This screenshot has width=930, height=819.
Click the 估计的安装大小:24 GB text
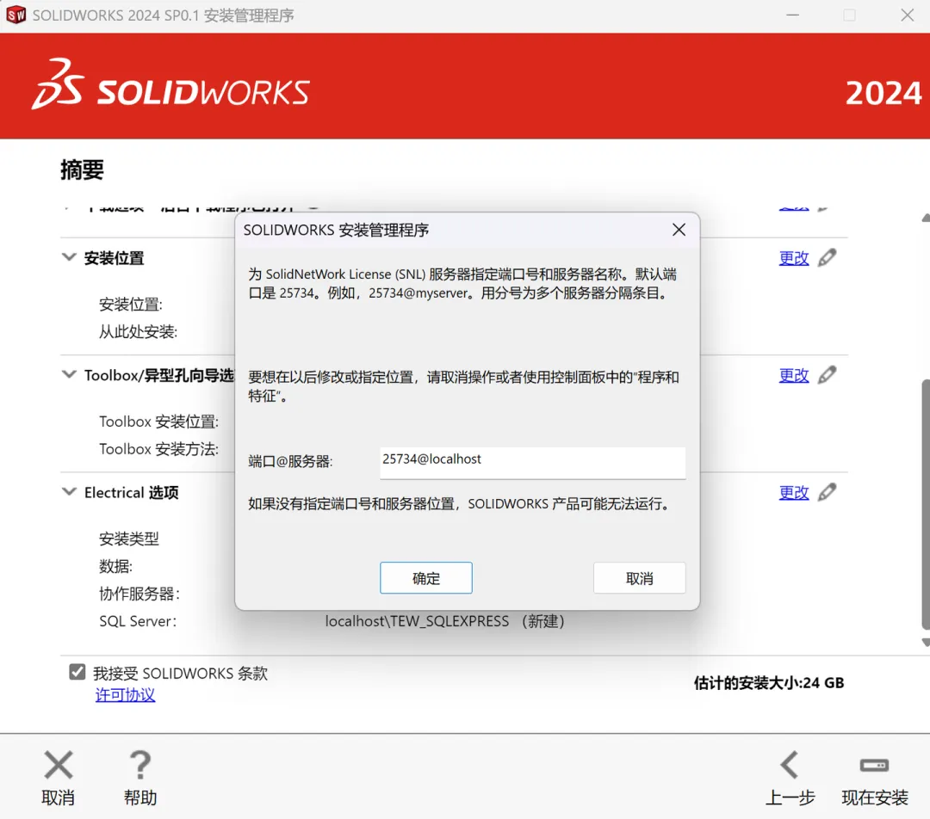coord(769,683)
